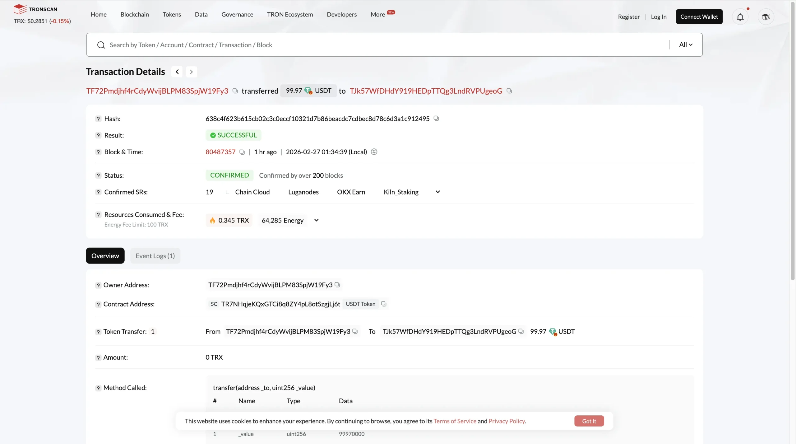Go to previous transaction arrow
The image size is (796, 444).
click(x=177, y=72)
